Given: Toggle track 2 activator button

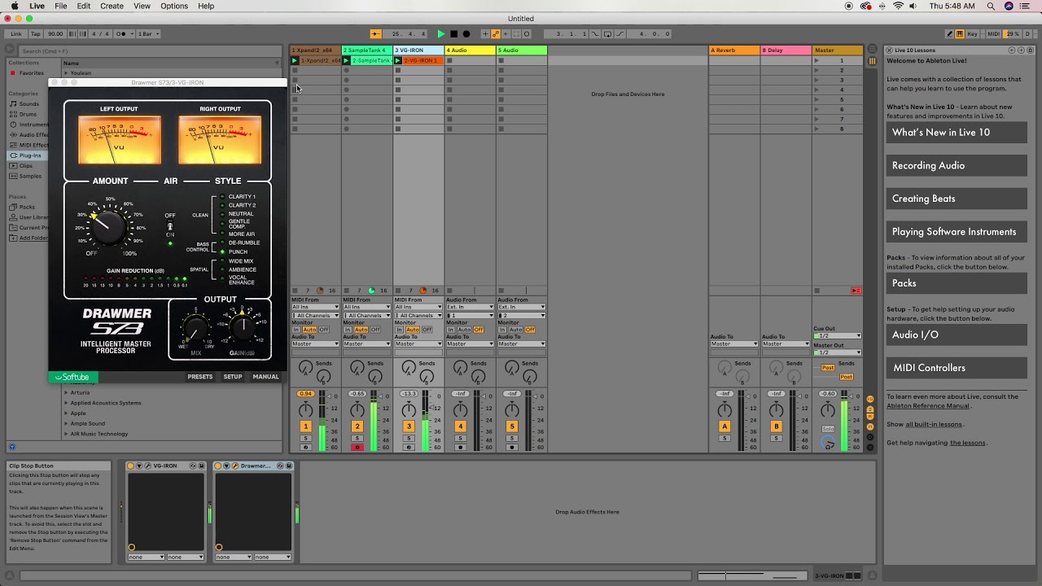Looking at the screenshot, I should point(357,426).
